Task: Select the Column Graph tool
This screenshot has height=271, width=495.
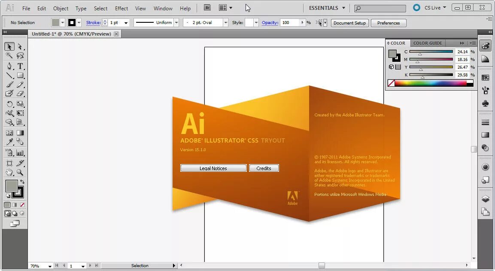Action: (20, 153)
